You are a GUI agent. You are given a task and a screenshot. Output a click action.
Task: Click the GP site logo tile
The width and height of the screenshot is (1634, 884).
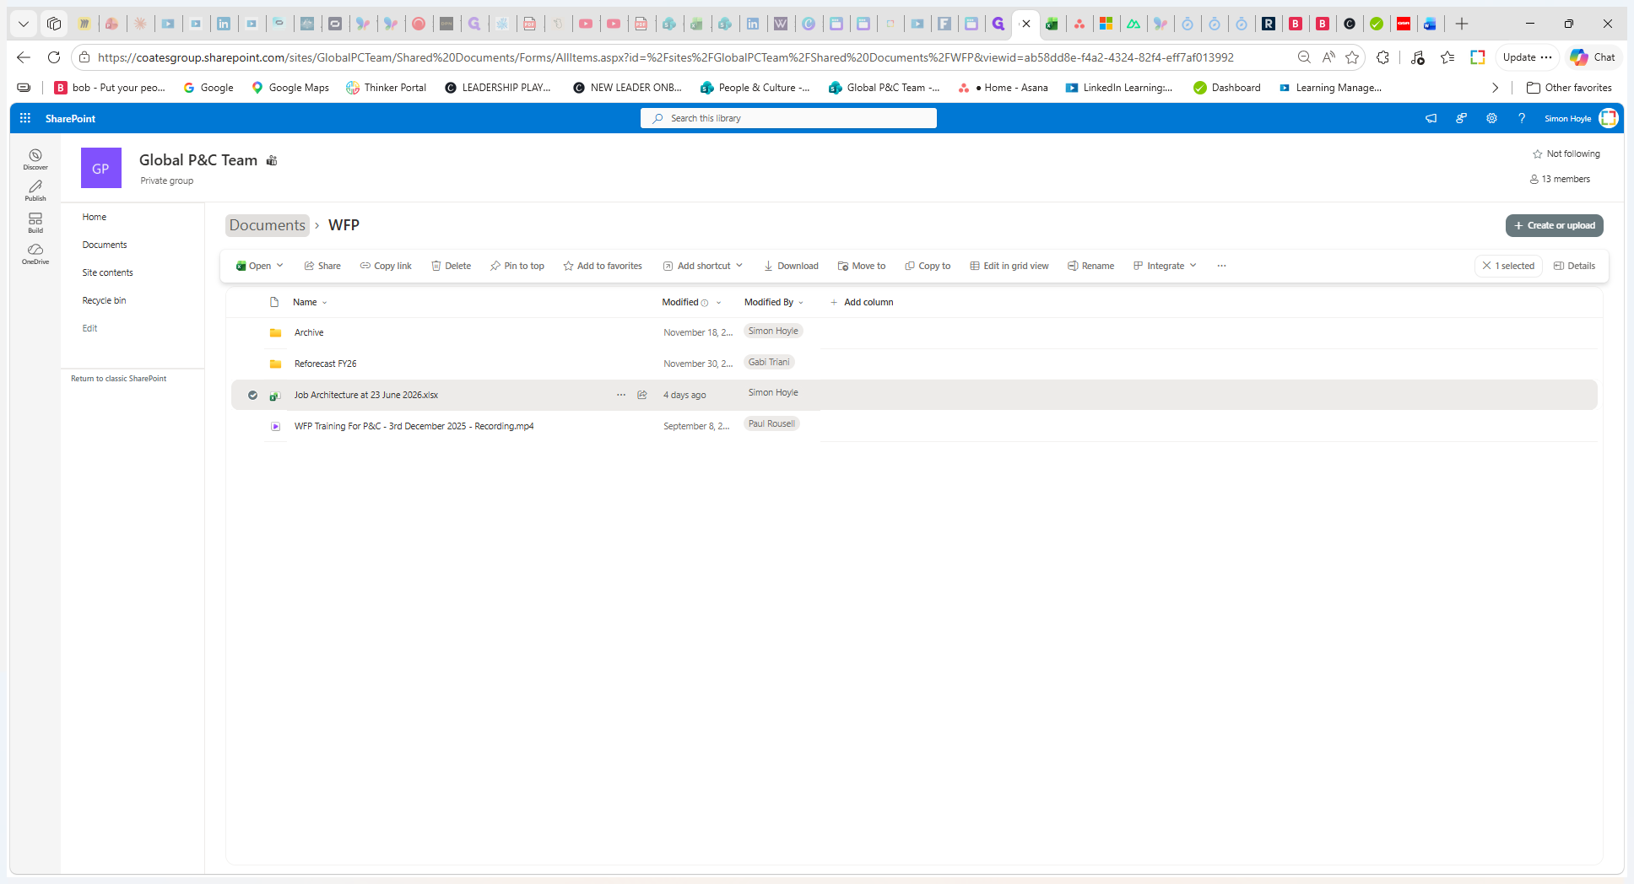[101, 168]
